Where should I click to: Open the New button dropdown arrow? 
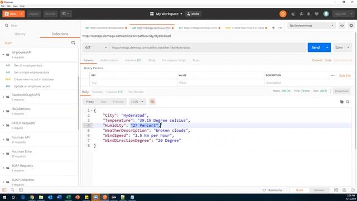point(21,14)
